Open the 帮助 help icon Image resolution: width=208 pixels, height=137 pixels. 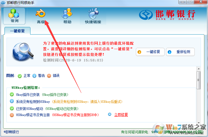point(67,16)
